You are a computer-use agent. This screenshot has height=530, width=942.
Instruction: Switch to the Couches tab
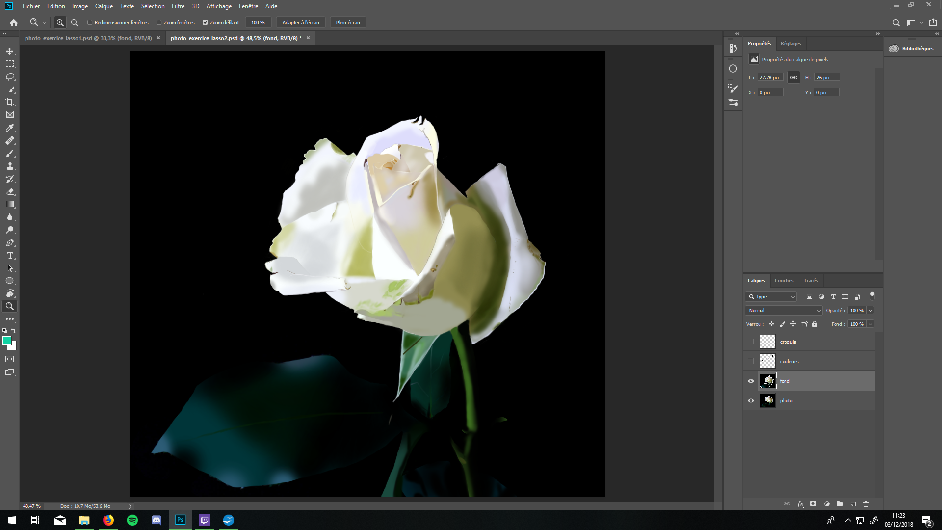coord(784,281)
